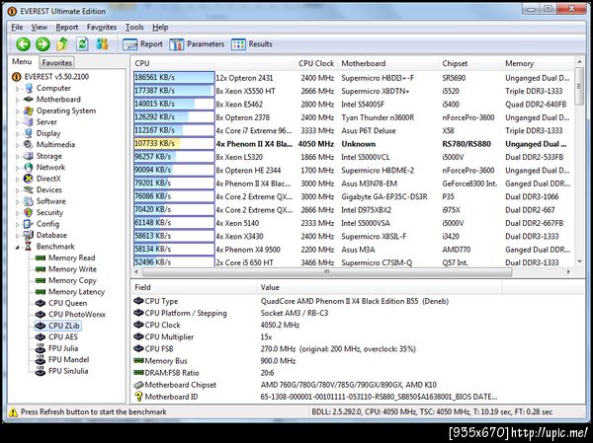Open the Parameters toolbar button

197,44
